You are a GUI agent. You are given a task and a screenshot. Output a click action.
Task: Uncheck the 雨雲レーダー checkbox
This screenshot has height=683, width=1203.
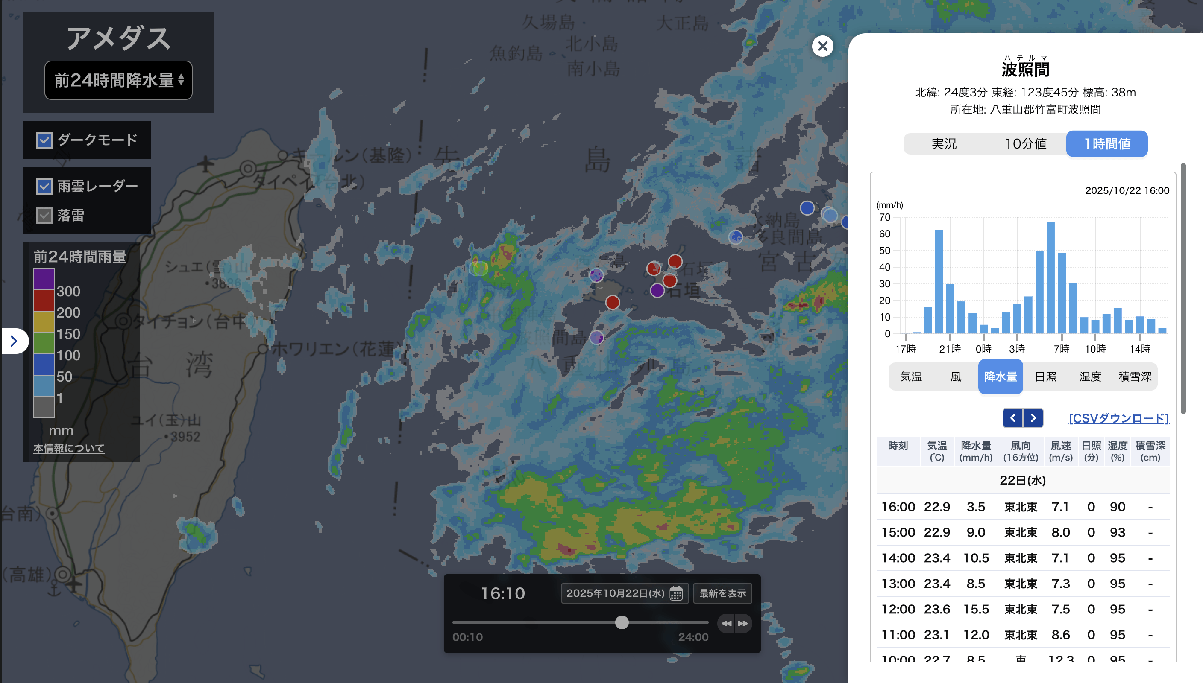[x=44, y=186]
